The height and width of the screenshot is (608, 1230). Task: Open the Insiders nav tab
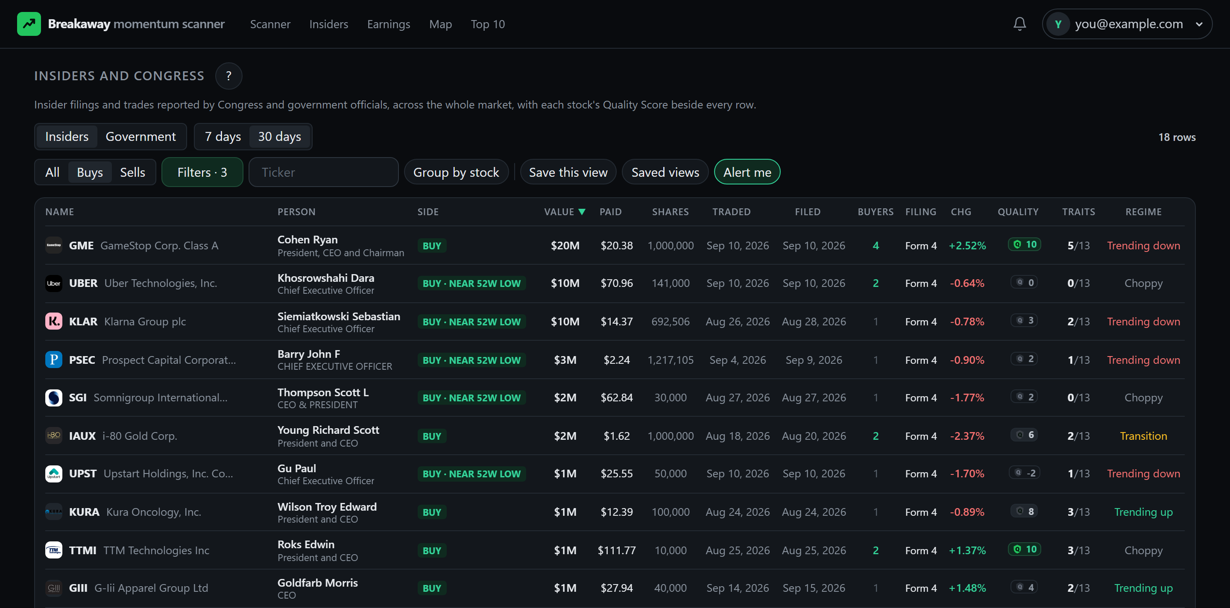pos(328,24)
